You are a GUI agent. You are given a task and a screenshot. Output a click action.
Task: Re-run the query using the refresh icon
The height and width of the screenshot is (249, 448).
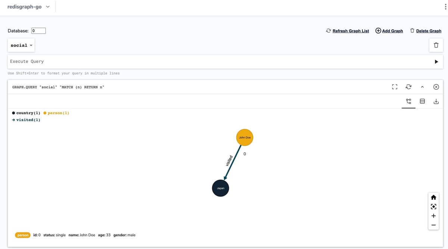408,87
